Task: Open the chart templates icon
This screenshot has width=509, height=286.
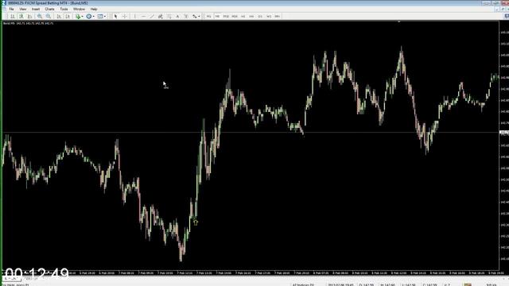Action: pyautogui.click(x=100, y=16)
